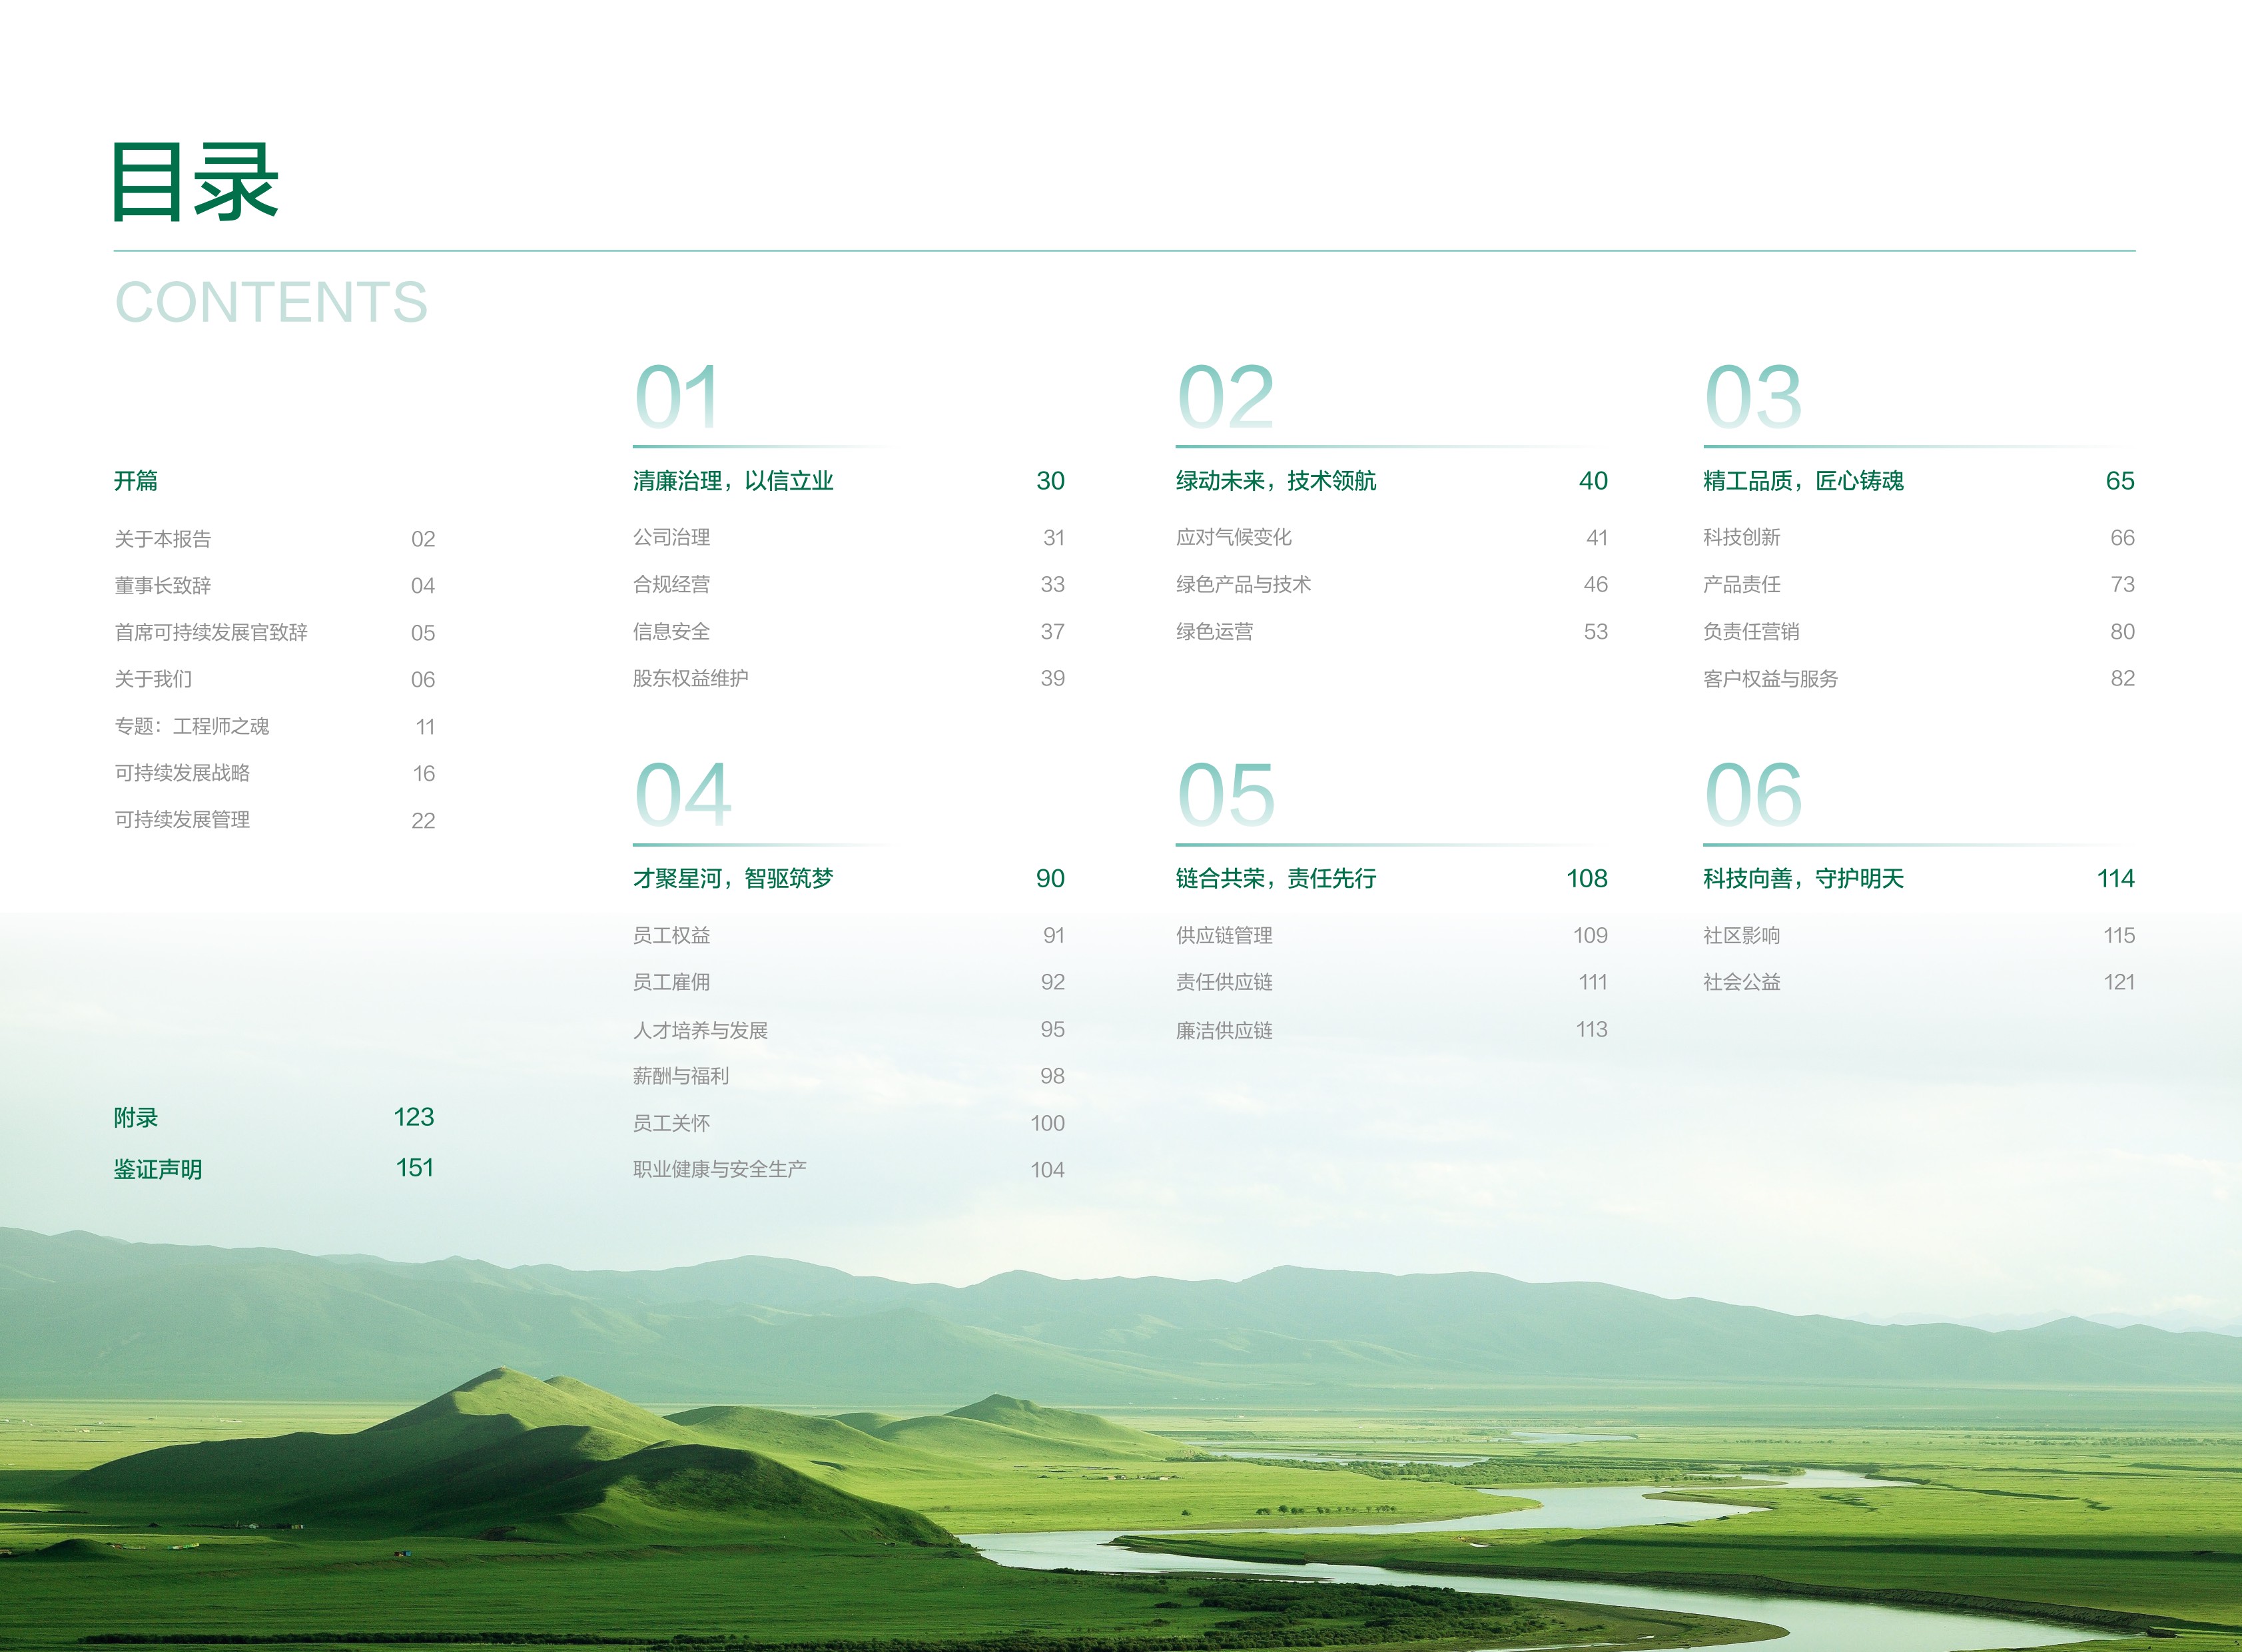2242x1652 pixels.
Task: Click the 开篇 section heading
Action: pos(136,481)
